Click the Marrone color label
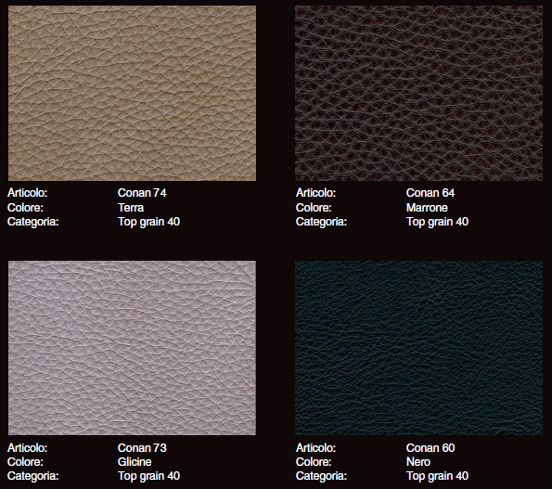The width and height of the screenshot is (552, 489). tap(427, 207)
